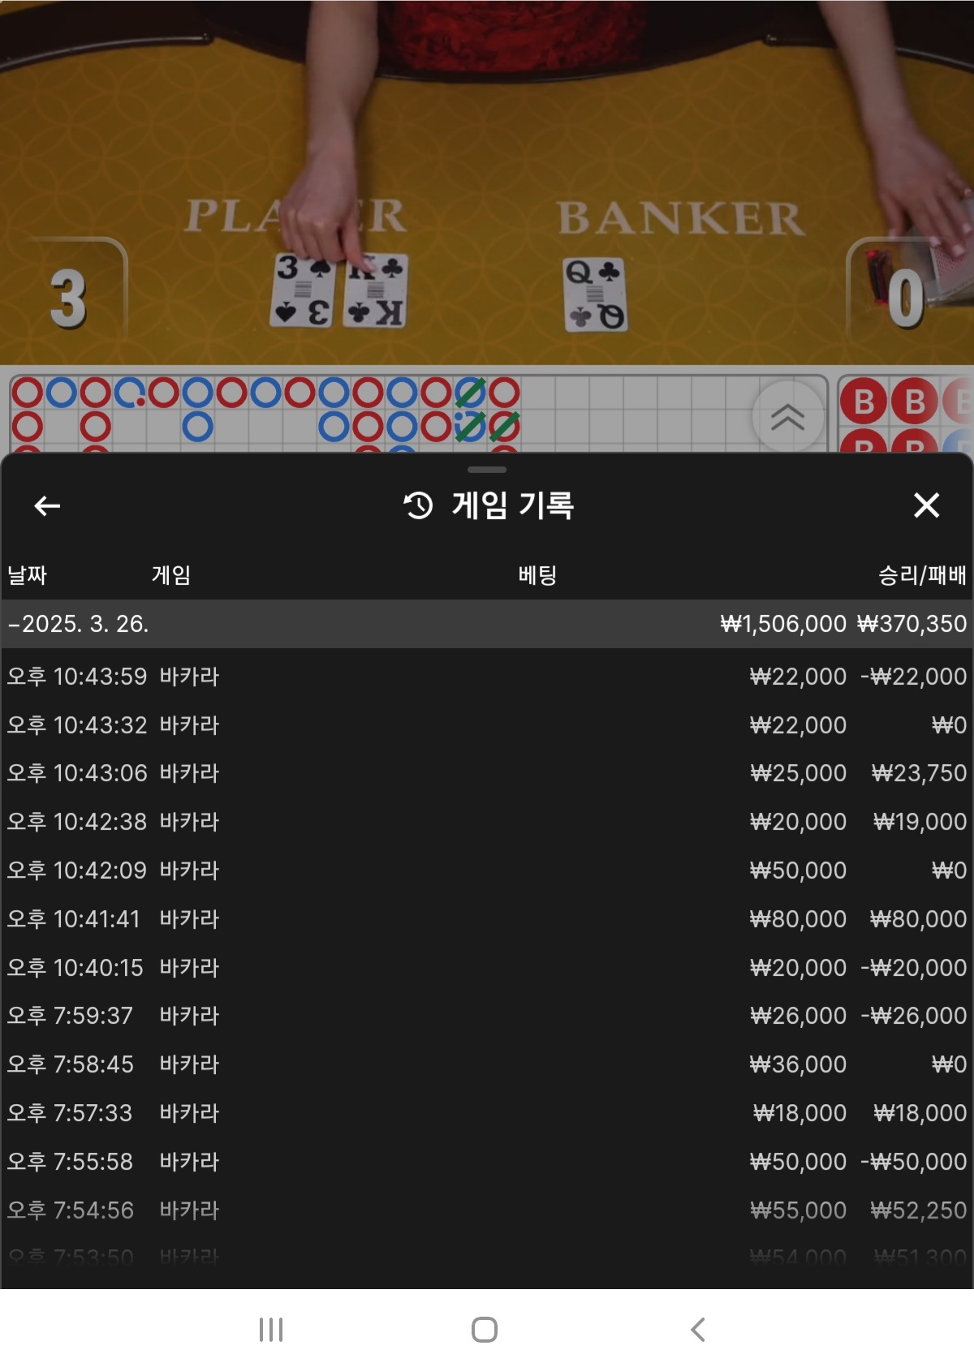This screenshot has width=974, height=1367.
Task: Go back using the left arrow icon
Action: (x=47, y=506)
